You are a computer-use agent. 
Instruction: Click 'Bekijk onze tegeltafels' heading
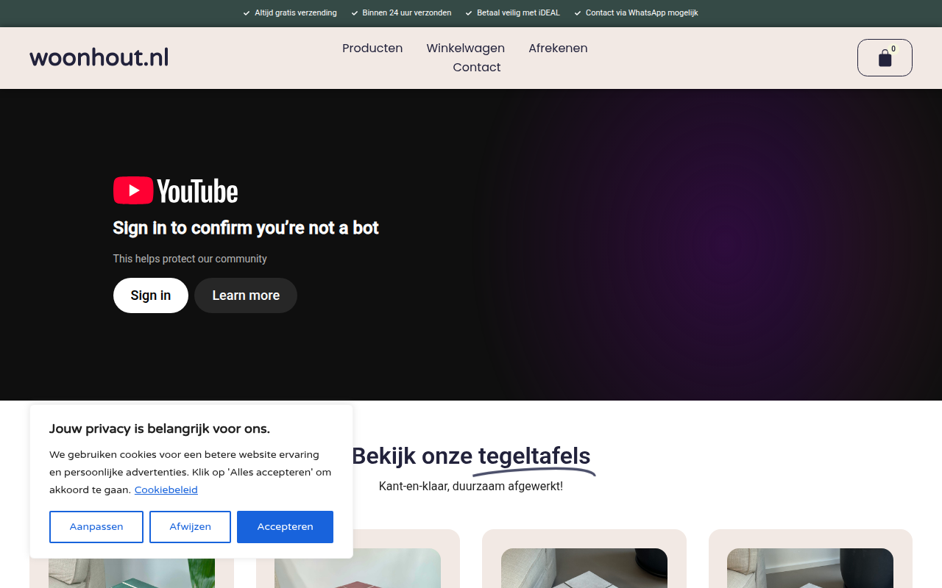(471, 456)
